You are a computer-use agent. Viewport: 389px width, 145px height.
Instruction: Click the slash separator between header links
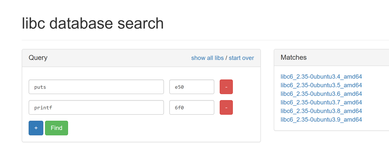[226, 58]
